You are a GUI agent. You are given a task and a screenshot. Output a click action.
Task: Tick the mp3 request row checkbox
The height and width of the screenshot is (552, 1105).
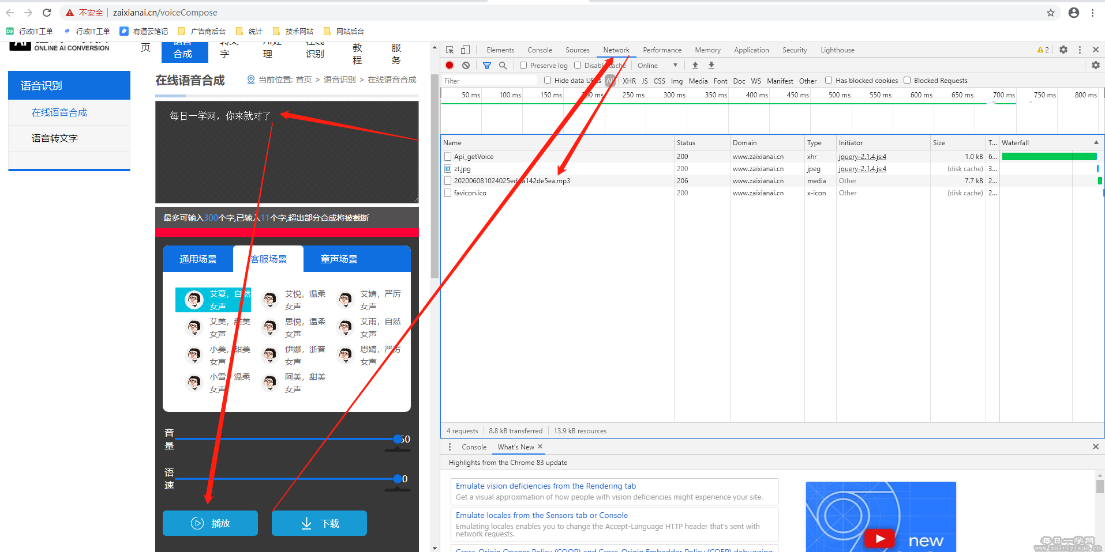pyautogui.click(x=448, y=181)
